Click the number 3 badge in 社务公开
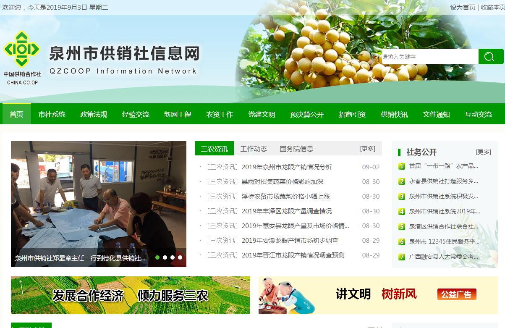505x328 pixels. click(402, 196)
